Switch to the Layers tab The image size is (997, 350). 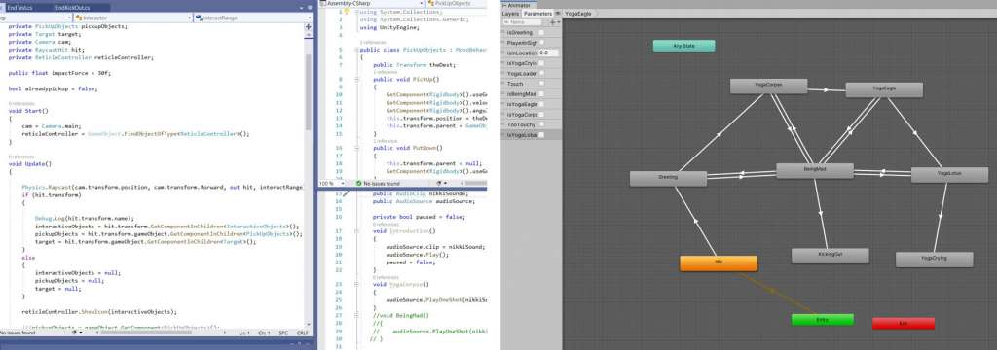510,13
